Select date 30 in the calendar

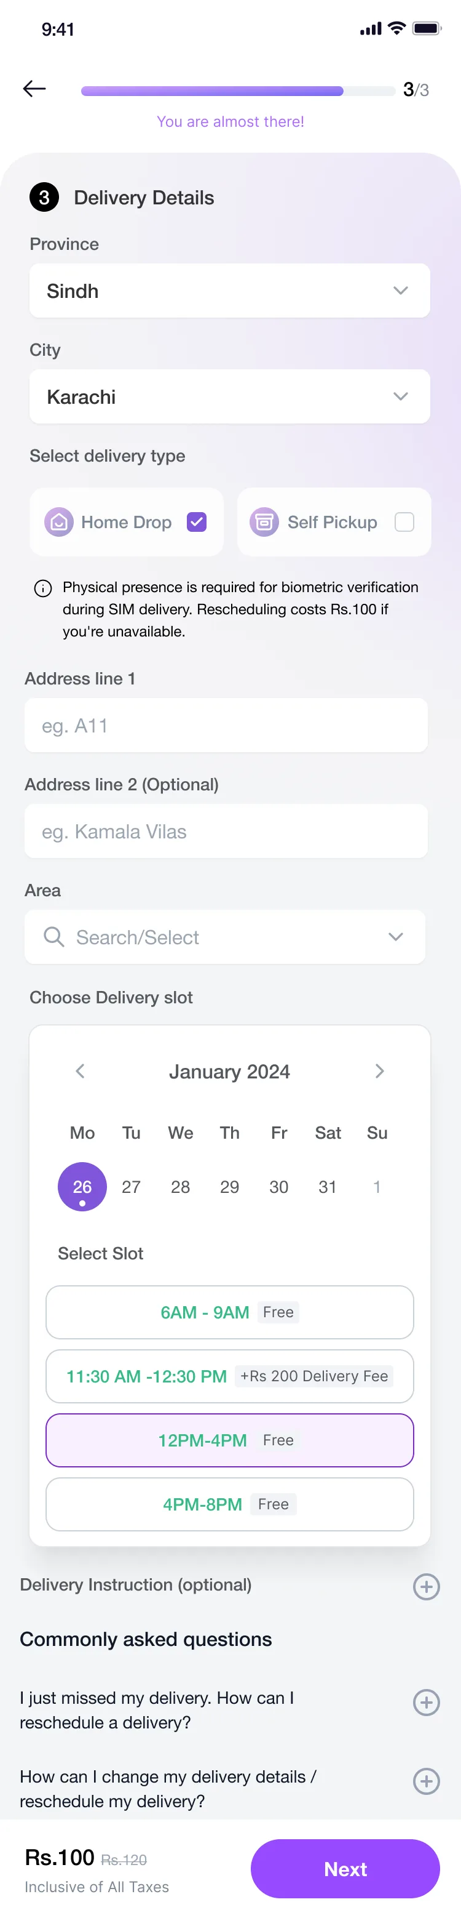[279, 1187]
